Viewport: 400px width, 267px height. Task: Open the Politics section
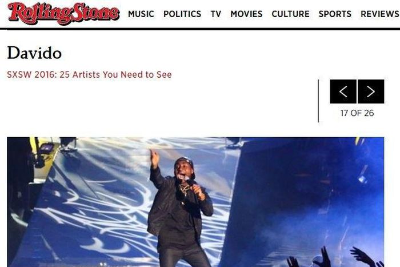pyautogui.click(x=182, y=14)
